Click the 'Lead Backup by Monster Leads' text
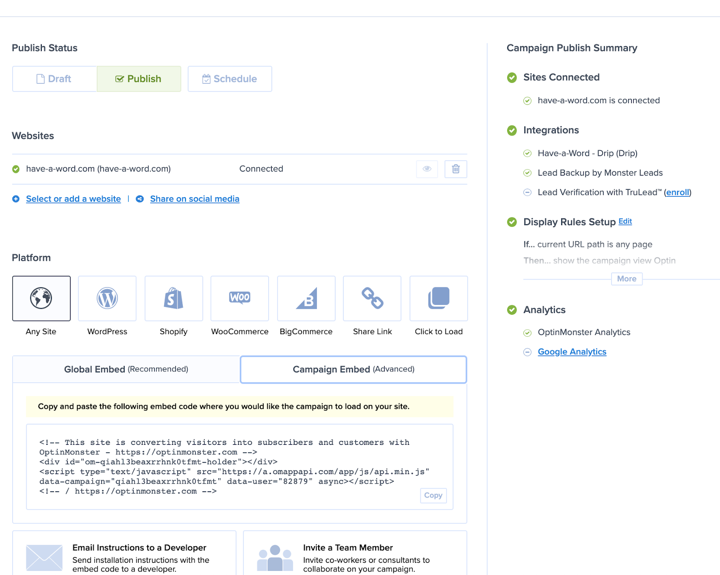 [x=600, y=173]
